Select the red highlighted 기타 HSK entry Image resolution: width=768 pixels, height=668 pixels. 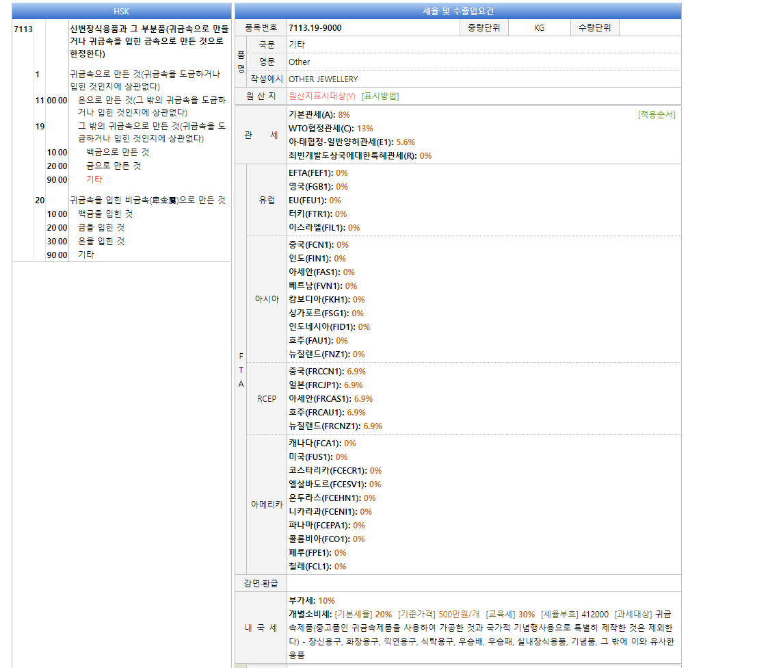coord(94,179)
